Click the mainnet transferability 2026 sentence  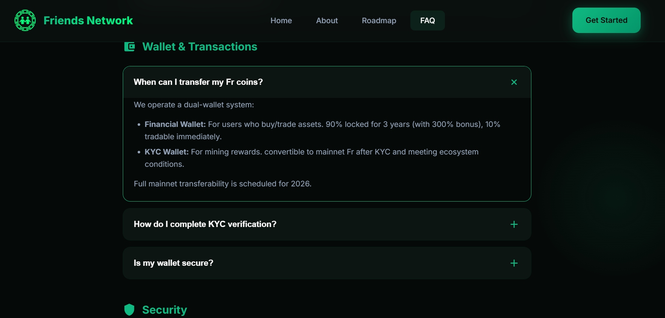(x=223, y=184)
